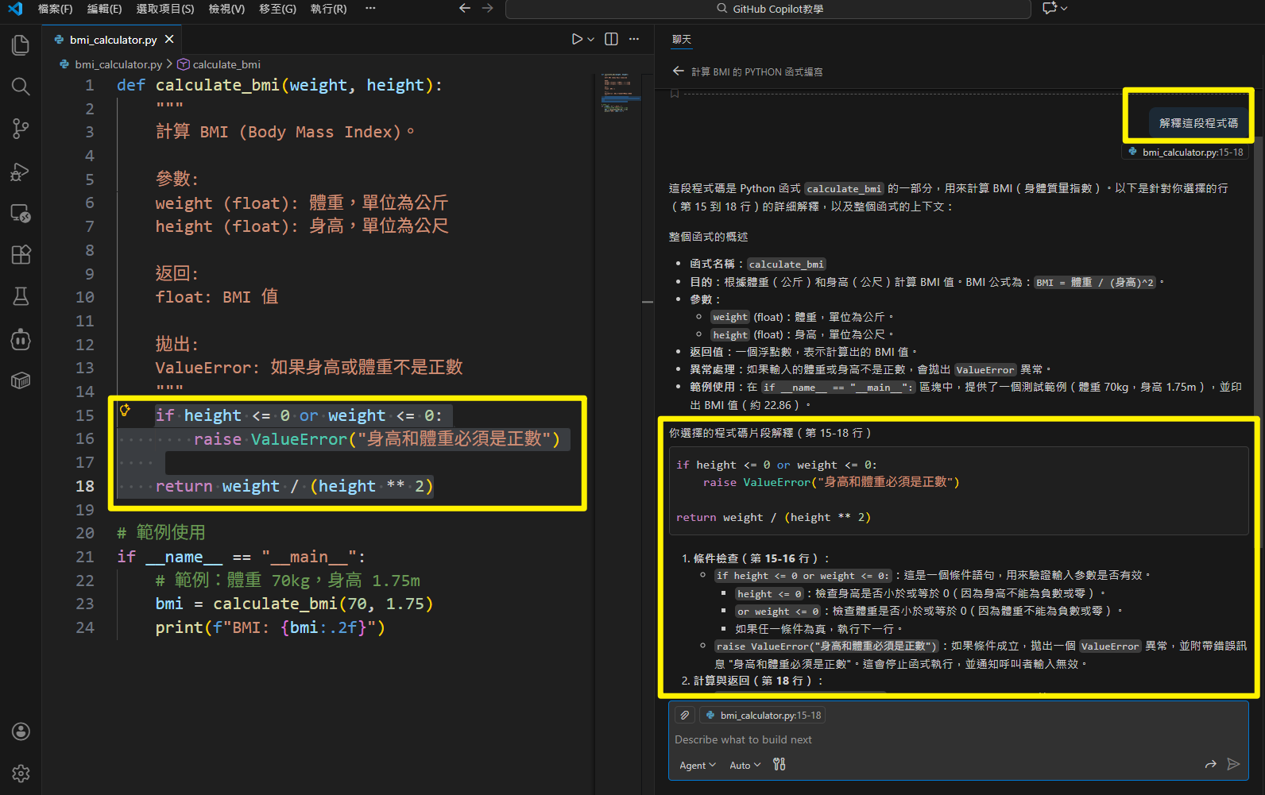Open the run button dropdown arrow
Viewport: 1265px width, 795px height.
coord(591,39)
